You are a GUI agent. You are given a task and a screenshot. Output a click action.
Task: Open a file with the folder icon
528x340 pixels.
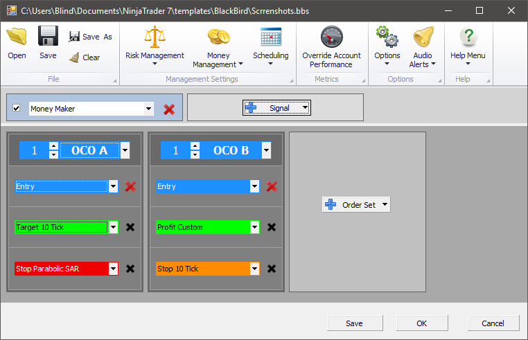pos(17,37)
